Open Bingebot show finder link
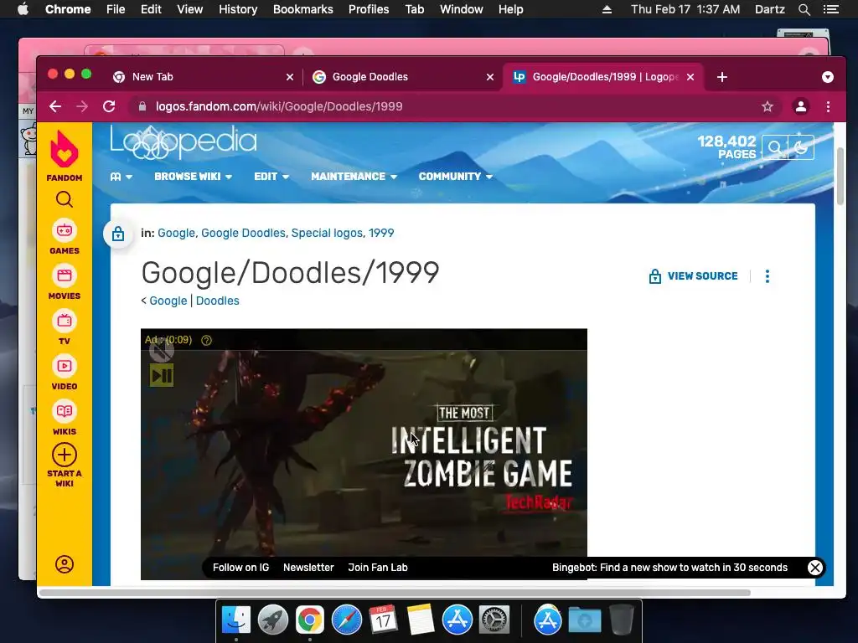This screenshot has height=643, width=858. tap(669, 568)
